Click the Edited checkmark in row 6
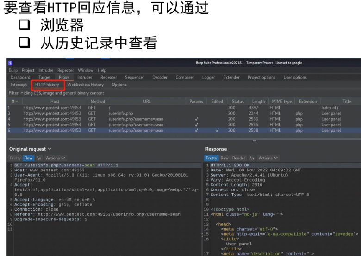The height and width of the screenshot is (256, 361). pyautogui.click(x=217, y=130)
